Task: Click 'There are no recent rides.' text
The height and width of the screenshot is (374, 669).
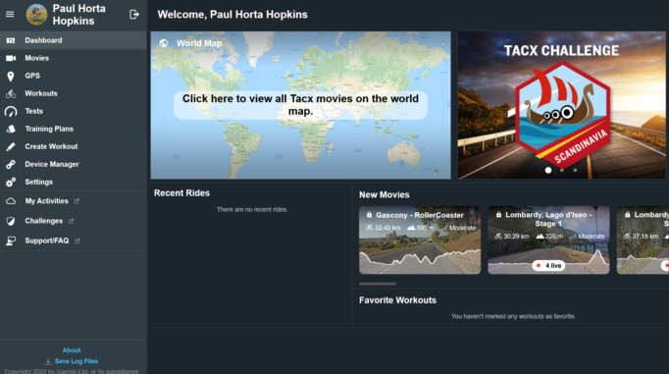Action: 252,210
